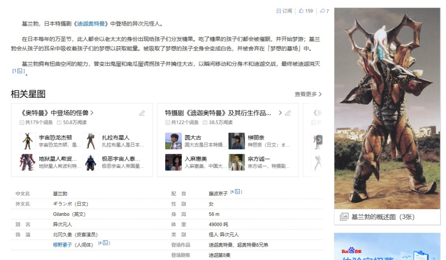Screen dimensions: 446x260
Task: Like the article via thumbs-up icon
Action: coord(301,11)
